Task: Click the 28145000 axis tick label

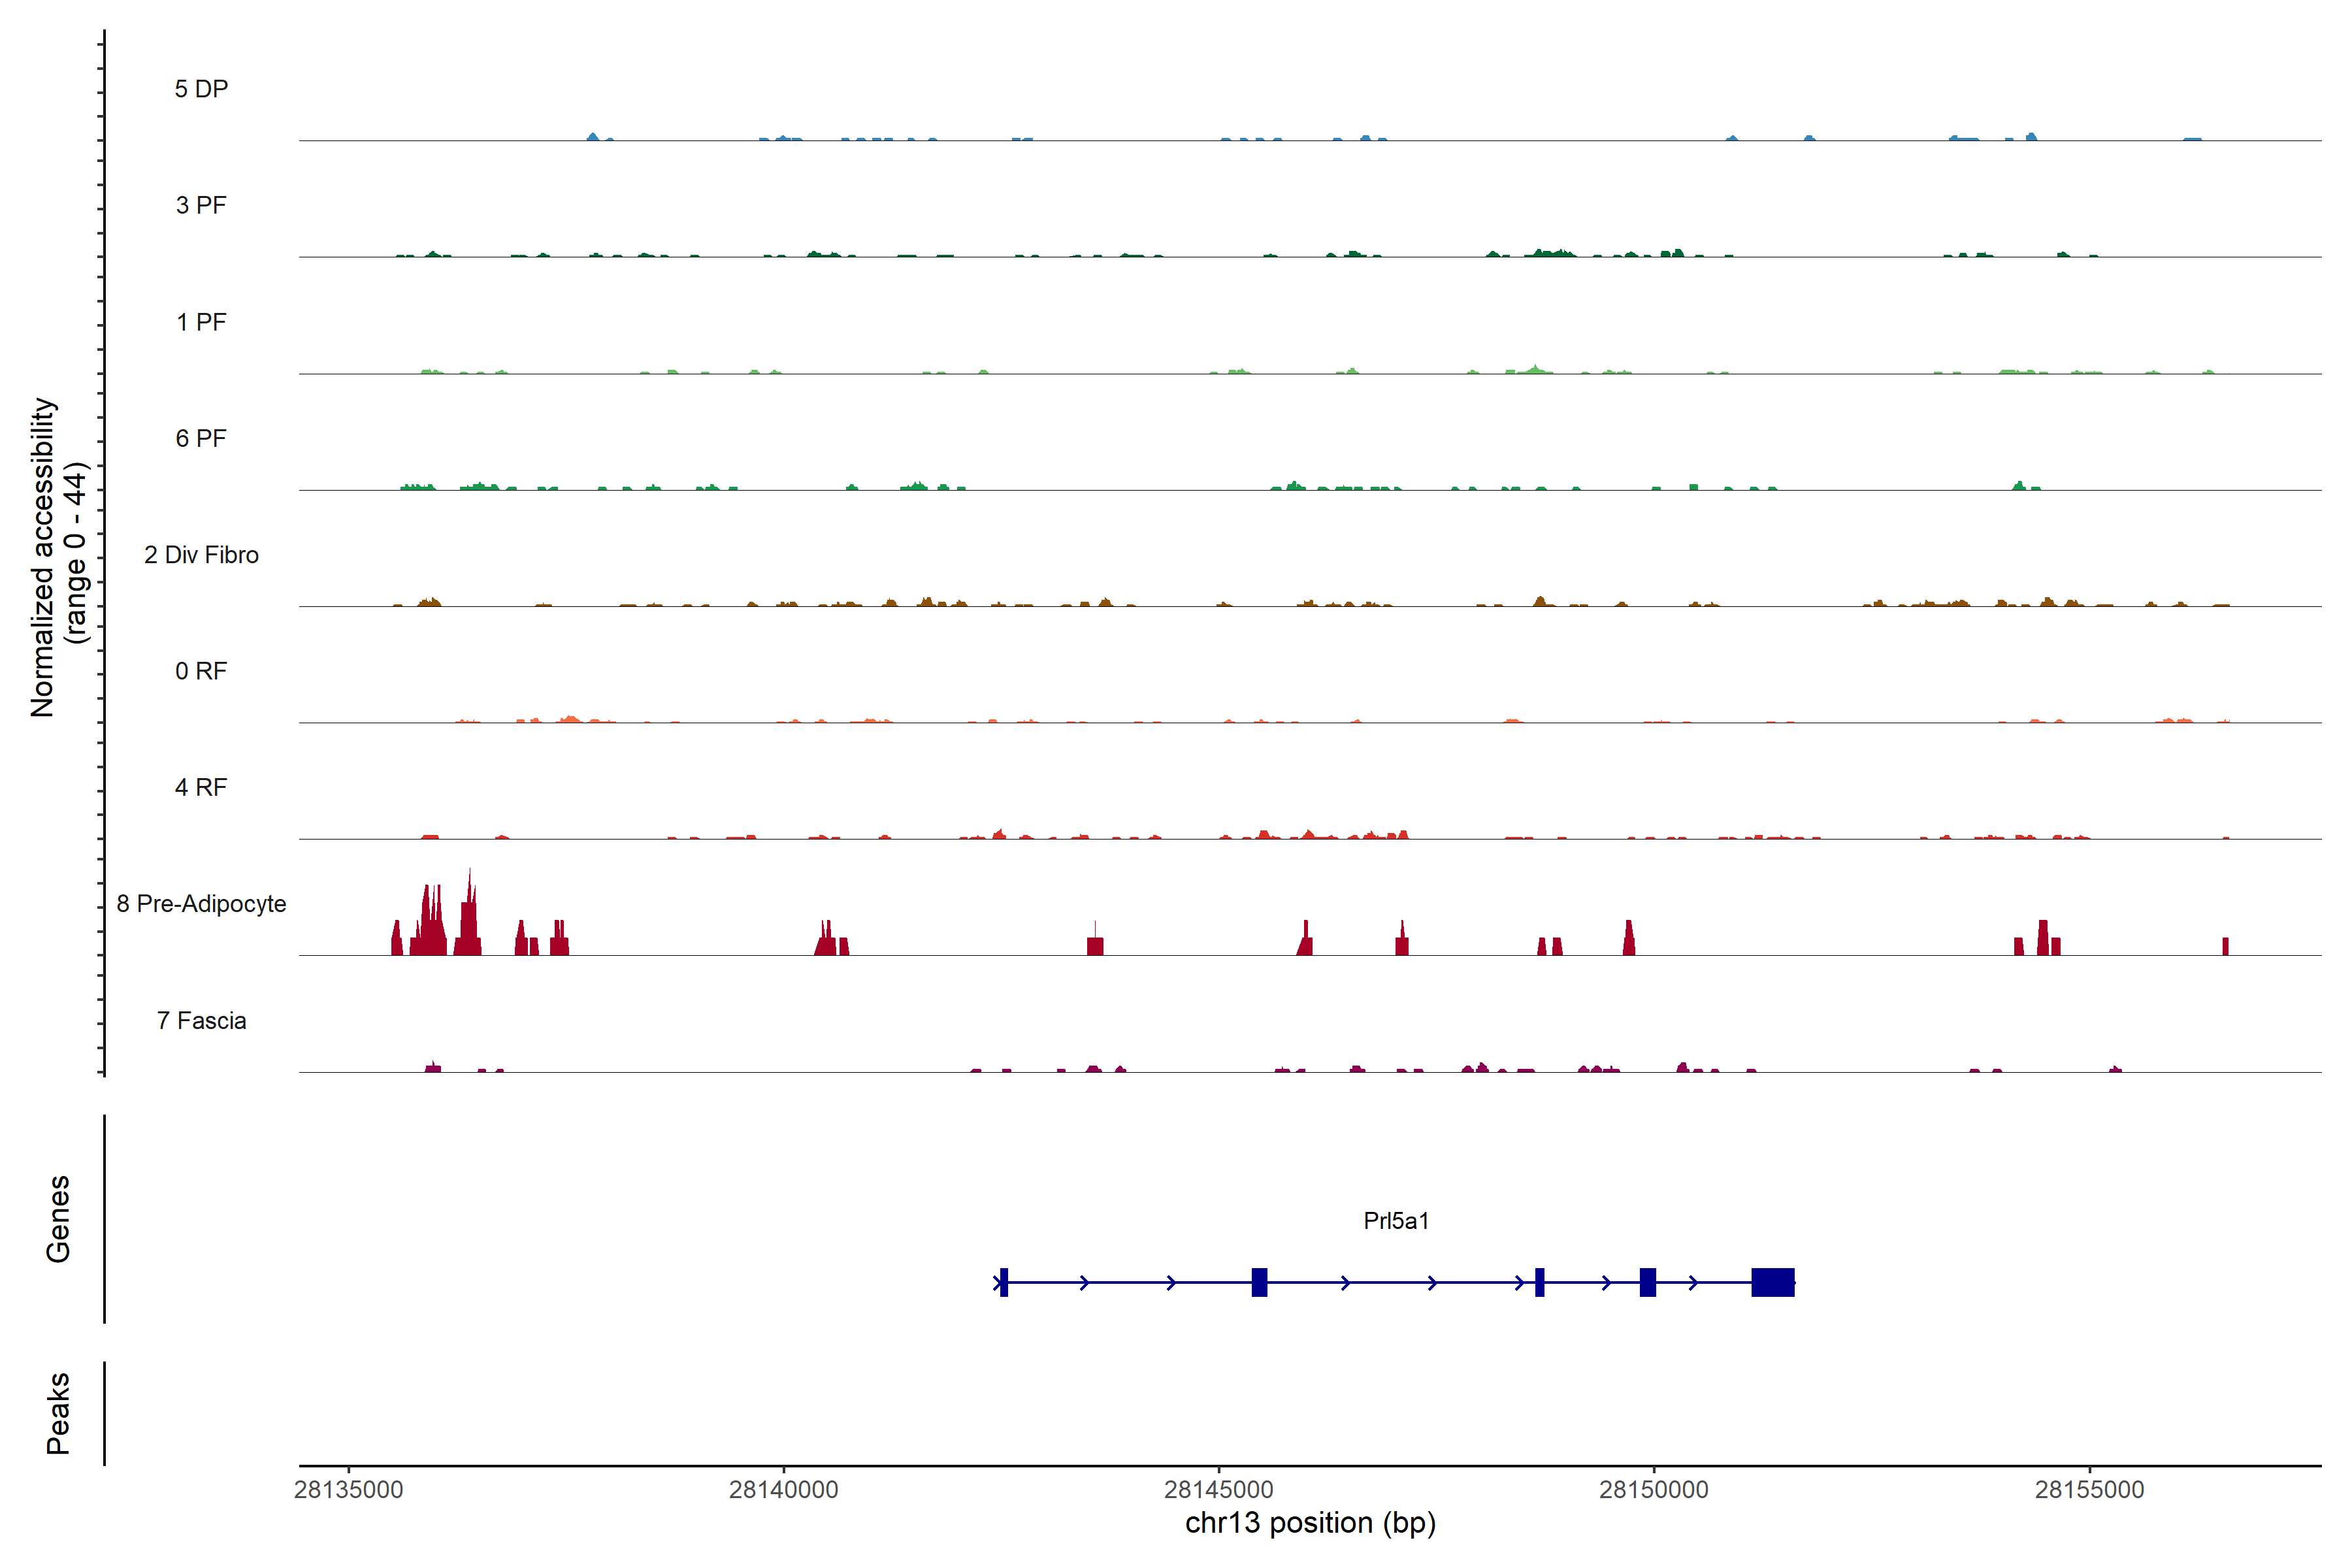Action: point(1219,1489)
